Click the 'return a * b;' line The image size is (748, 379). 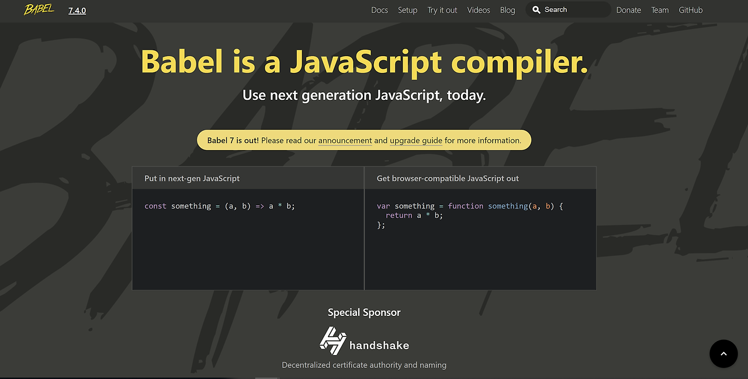(x=414, y=215)
